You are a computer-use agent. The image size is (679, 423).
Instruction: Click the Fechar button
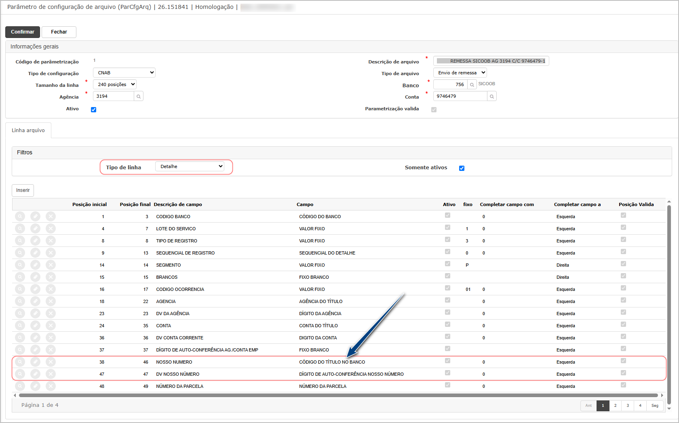(59, 32)
